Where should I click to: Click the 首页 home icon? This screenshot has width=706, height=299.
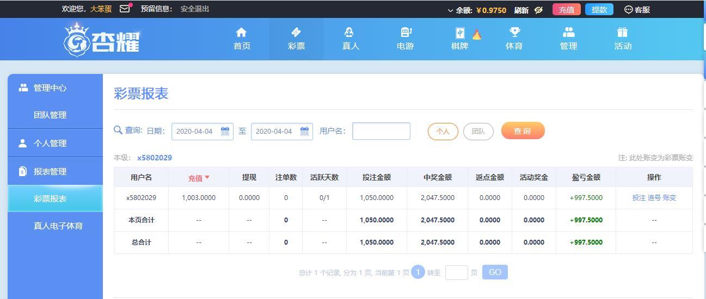[241, 33]
